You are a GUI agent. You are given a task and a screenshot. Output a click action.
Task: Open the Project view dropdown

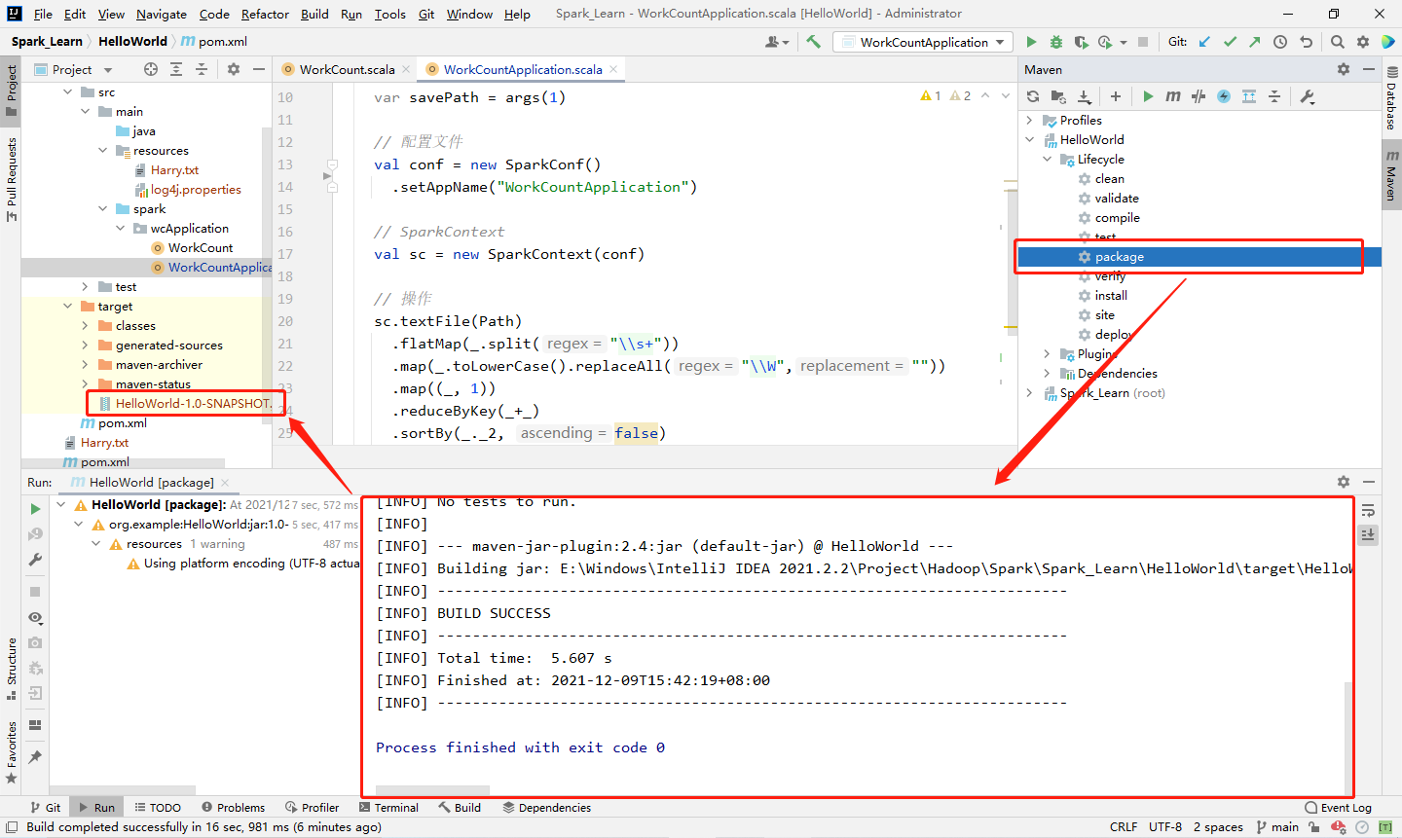(74, 69)
